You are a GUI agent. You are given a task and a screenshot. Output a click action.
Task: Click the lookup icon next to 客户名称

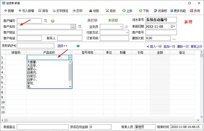point(80,26)
